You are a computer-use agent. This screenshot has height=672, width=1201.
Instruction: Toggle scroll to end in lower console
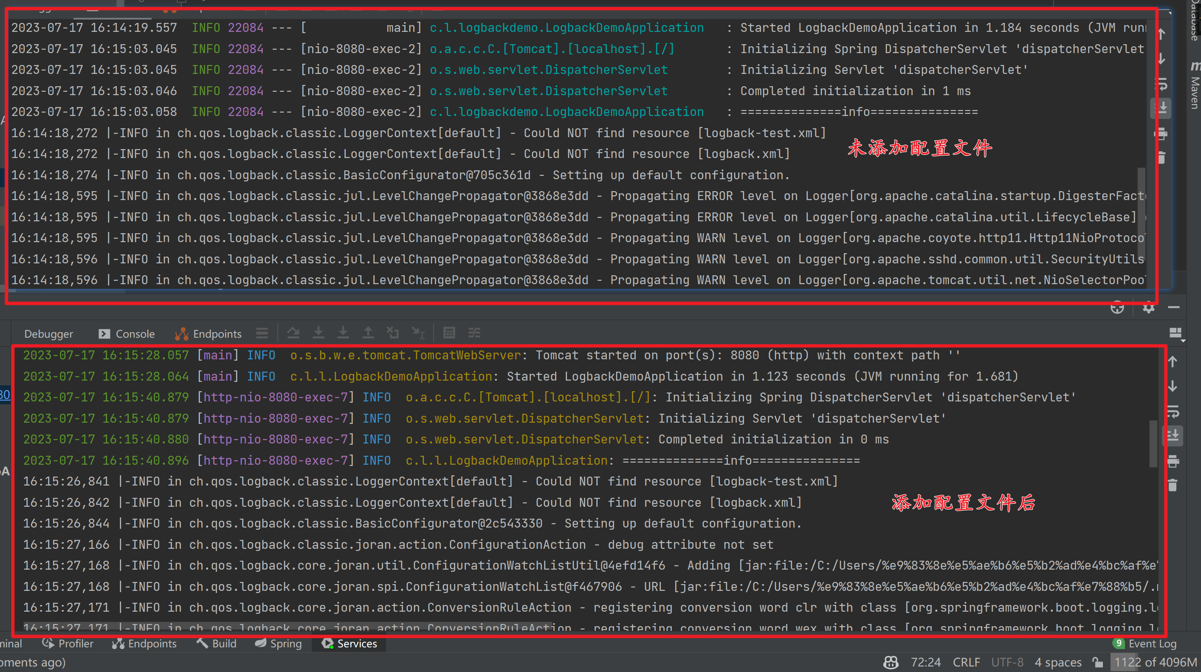click(x=1173, y=435)
